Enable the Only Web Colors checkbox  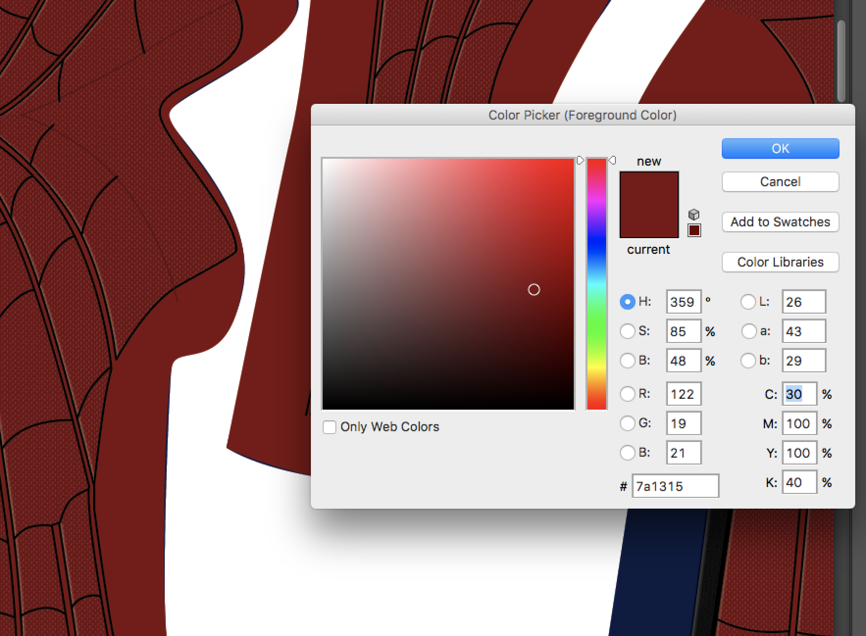click(x=330, y=427)
